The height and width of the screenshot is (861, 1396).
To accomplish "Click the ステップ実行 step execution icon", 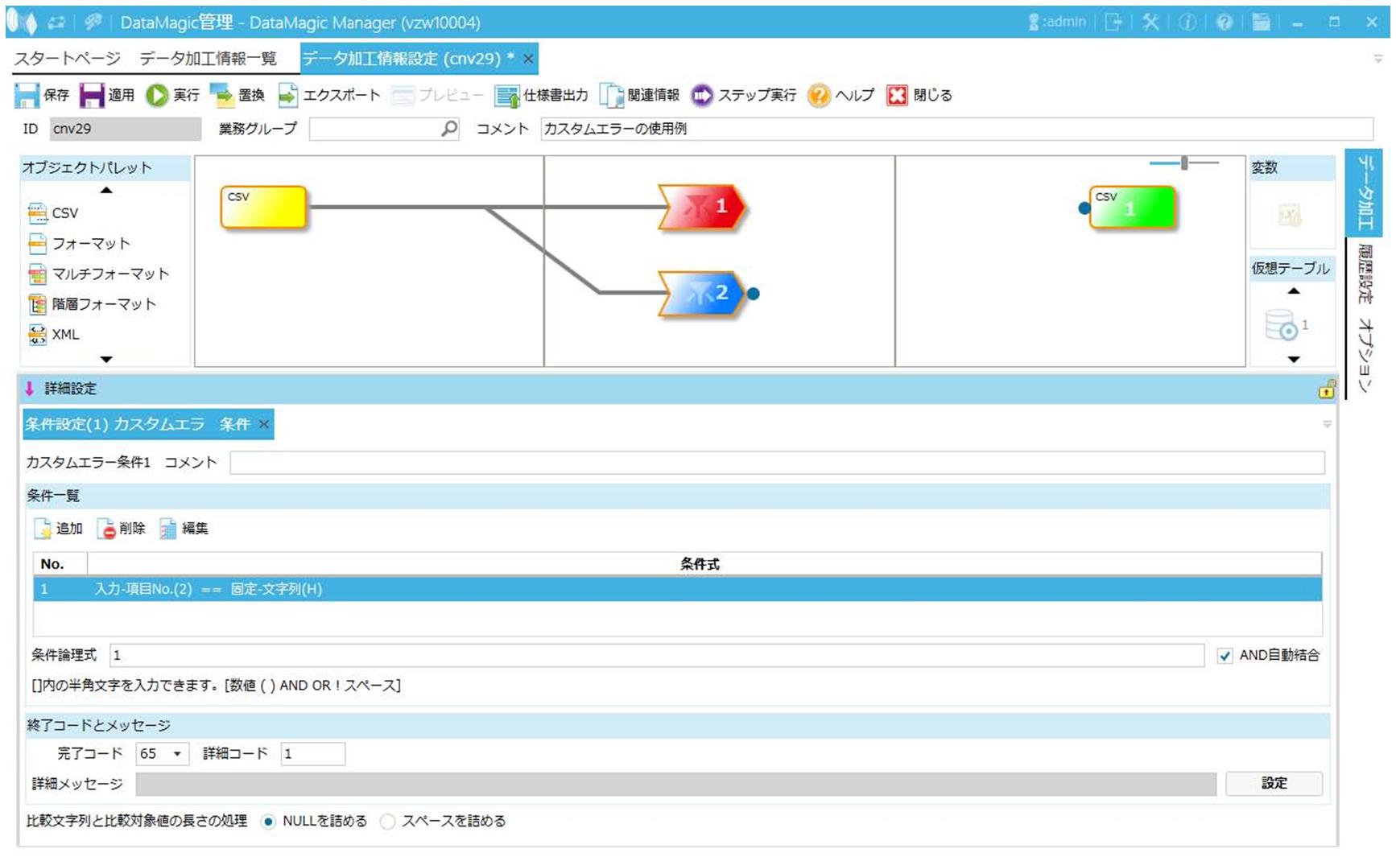I will pyautogui.click(x=701, y=96).
